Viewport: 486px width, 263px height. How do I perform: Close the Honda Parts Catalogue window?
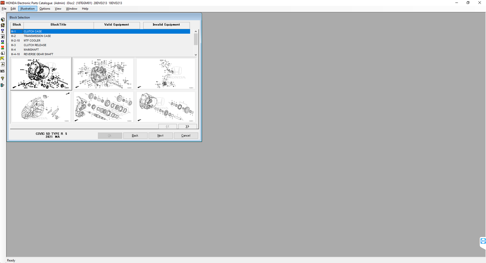[x=480, y=3]
